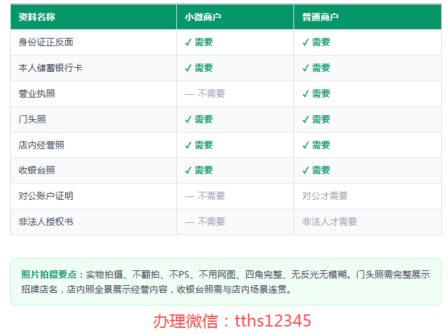Click 不需要 in the 对公账户证明 row
Screen dimensions: 448x334
tap(205, 196)
